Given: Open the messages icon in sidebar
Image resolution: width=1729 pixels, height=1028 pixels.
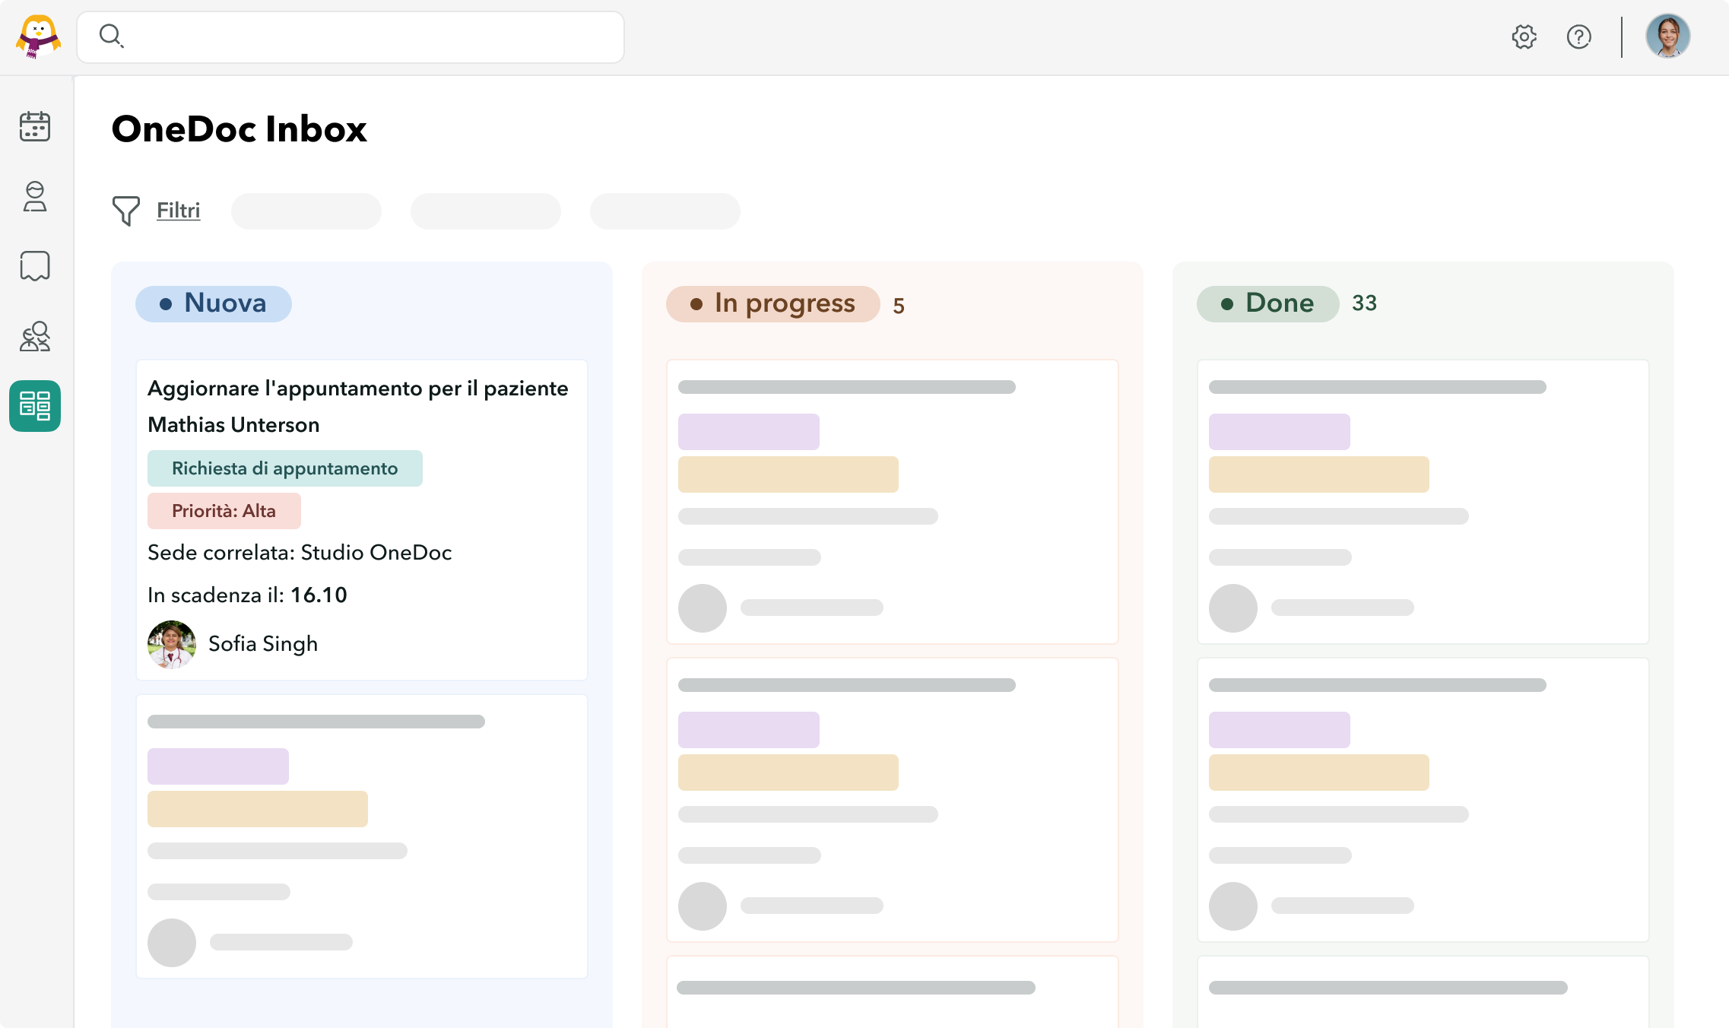Looking at the screenshot, I should (x=35, y=266).
